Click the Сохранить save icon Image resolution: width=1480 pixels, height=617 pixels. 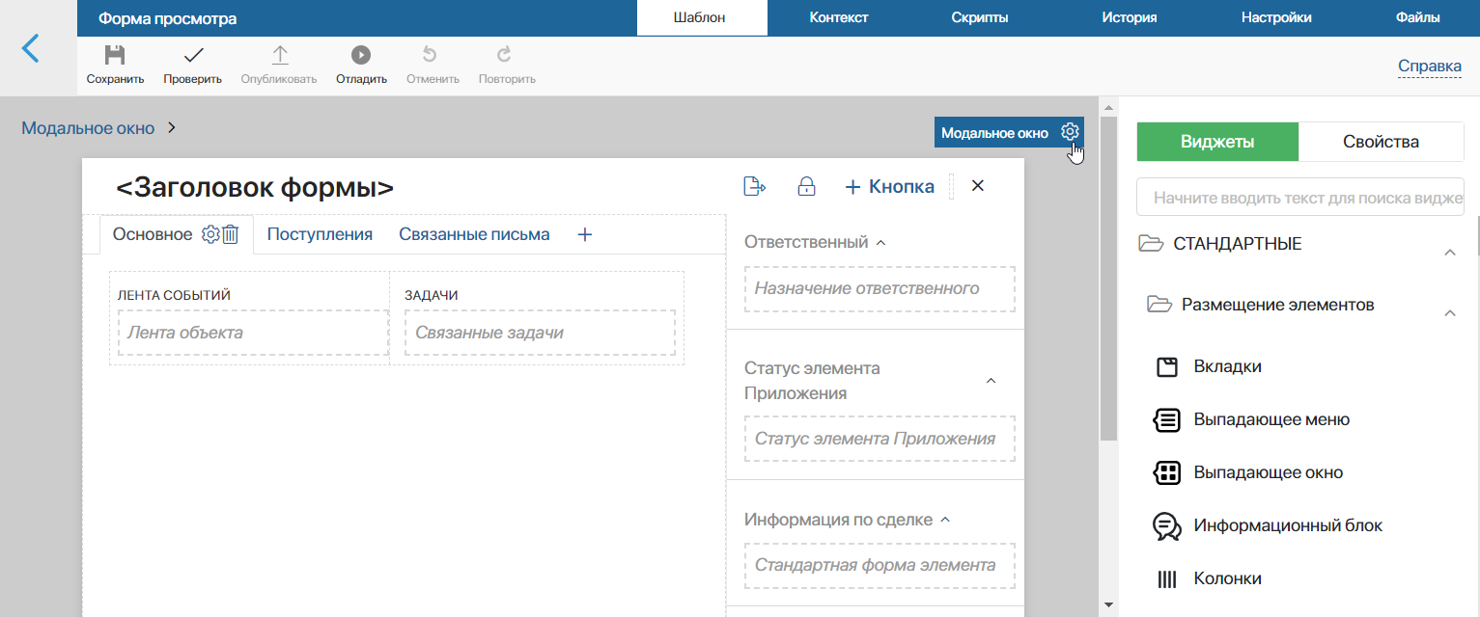115,55
